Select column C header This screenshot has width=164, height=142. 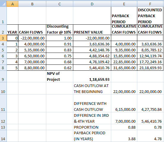coord(60,4)
